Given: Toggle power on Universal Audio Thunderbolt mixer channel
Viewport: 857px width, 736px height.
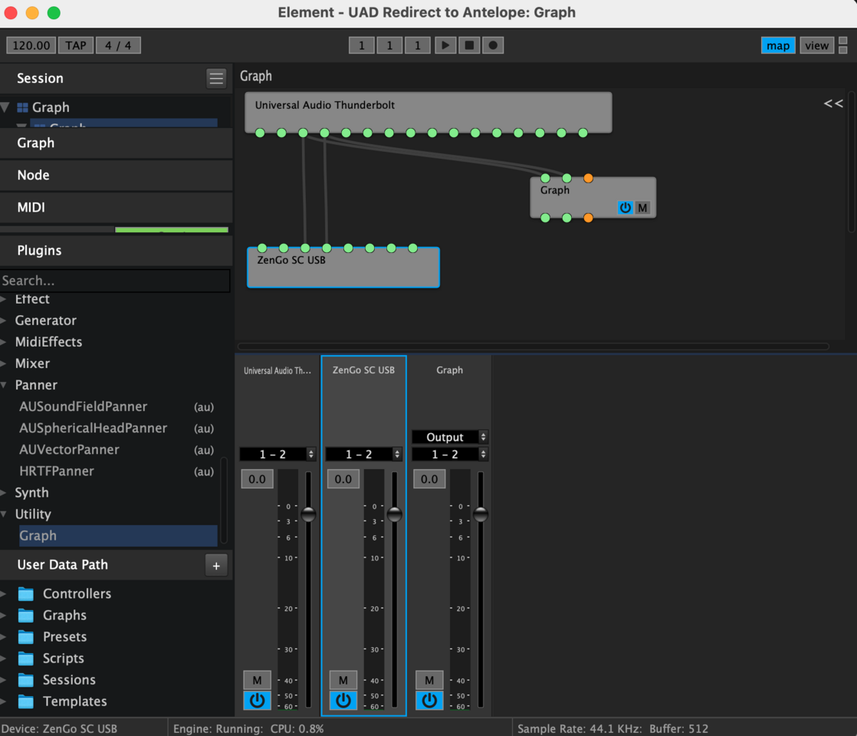Looking at the screenshot, I should [x=257, y=701].
